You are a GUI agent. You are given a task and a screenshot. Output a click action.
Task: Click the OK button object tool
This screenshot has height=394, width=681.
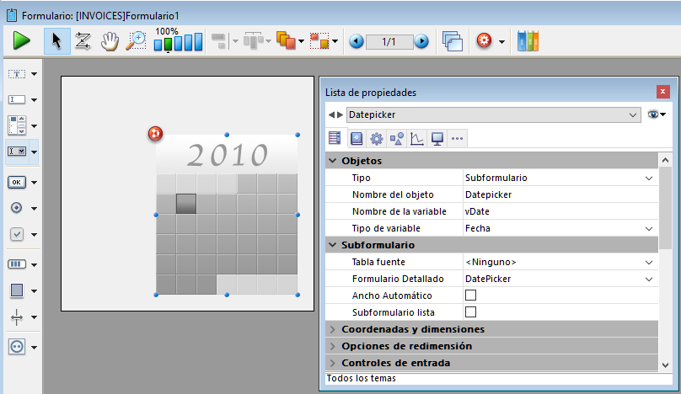[17, 182]
